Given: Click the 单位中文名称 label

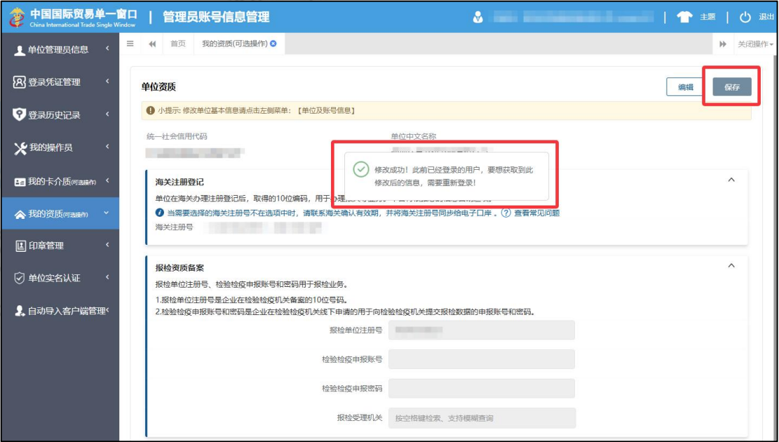Looking at the screenshot, I should (x=414, y=136).
